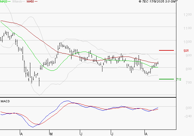194x136 pixels.
Task: Click the 712 support value label
Action: pos(179,79)
